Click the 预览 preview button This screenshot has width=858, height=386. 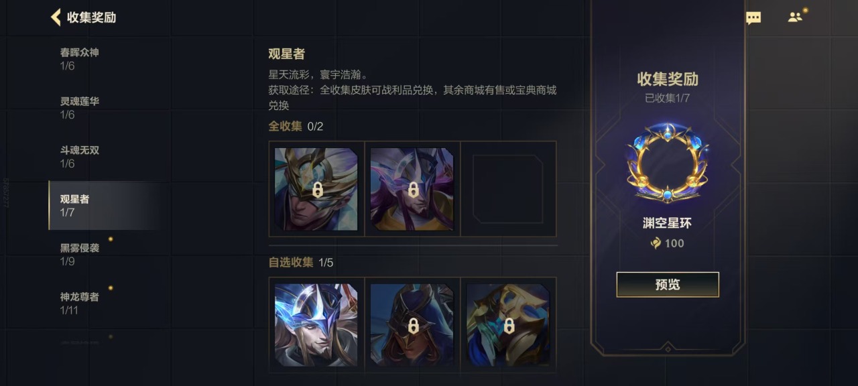point(668,285)
